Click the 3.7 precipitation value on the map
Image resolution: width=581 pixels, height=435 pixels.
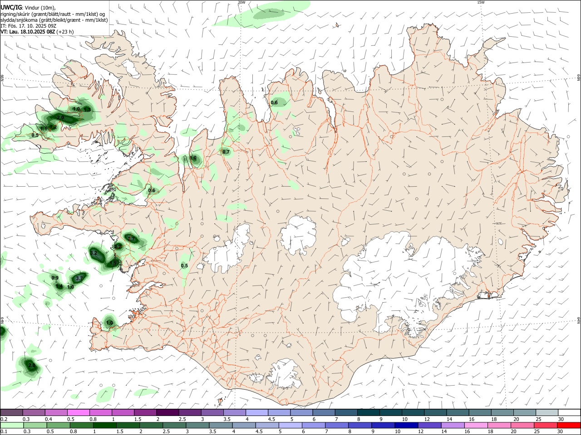pos(79,278)
